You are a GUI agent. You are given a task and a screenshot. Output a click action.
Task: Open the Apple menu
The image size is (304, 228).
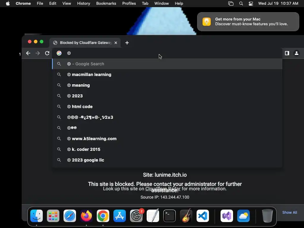[8, 4]
